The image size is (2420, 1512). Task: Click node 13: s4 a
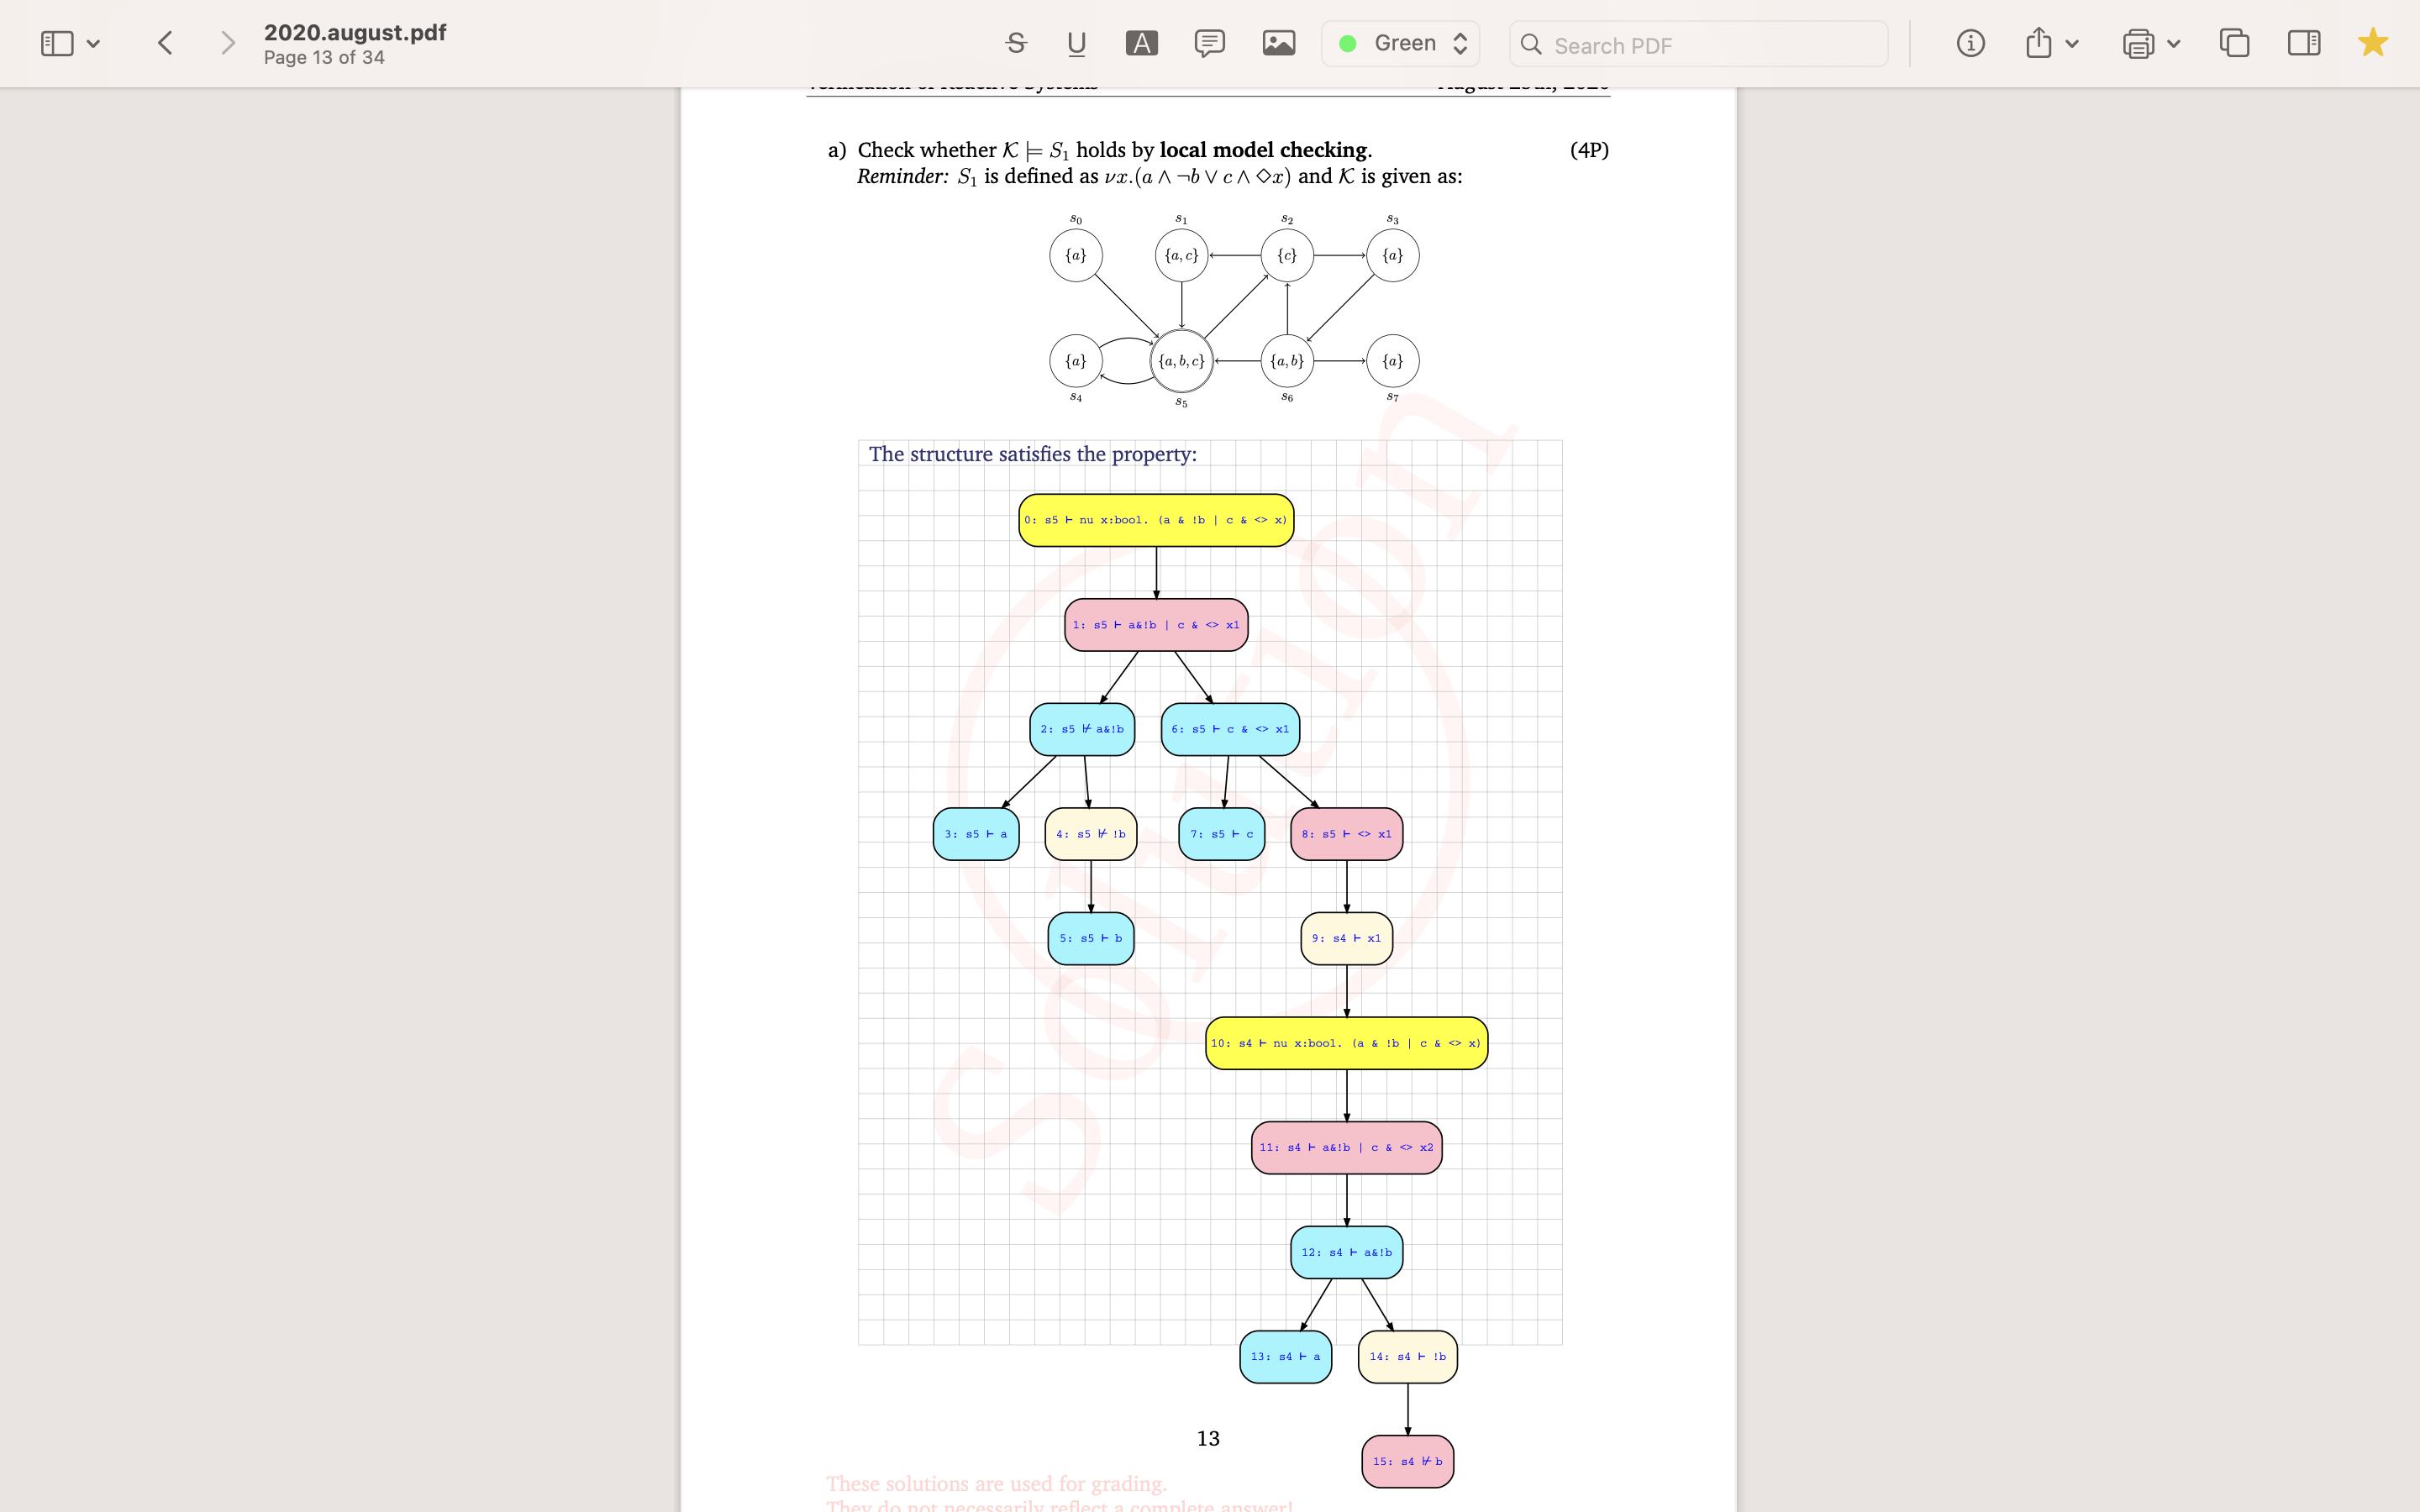(1286, 1357)
